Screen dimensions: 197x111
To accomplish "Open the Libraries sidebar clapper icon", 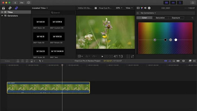I will 3,8.
